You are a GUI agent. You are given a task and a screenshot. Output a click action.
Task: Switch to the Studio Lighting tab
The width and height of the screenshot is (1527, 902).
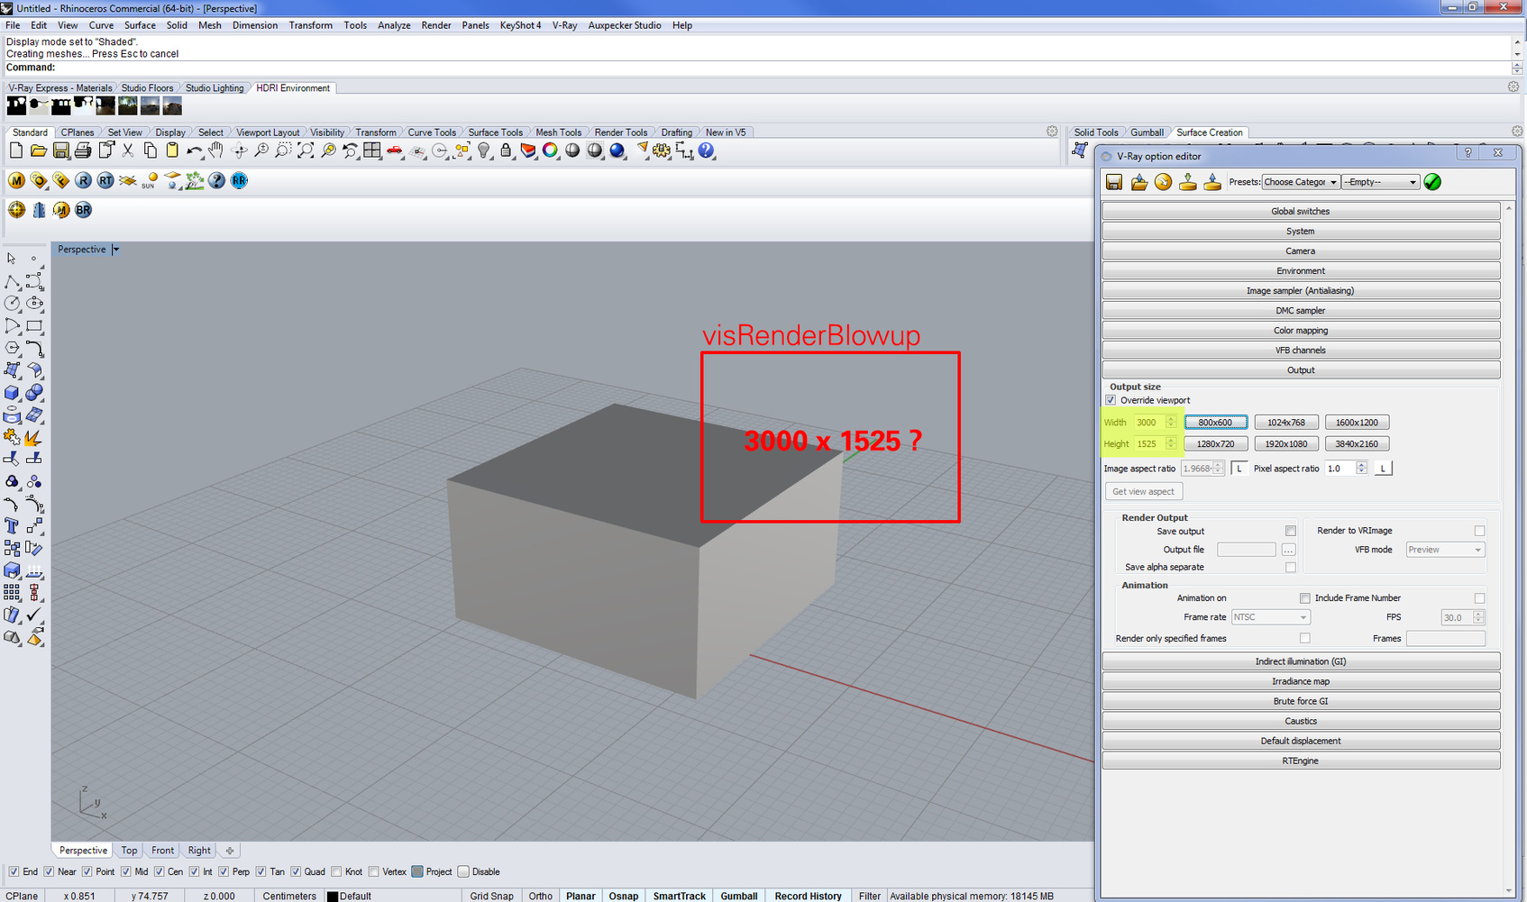tap(215, 87)
